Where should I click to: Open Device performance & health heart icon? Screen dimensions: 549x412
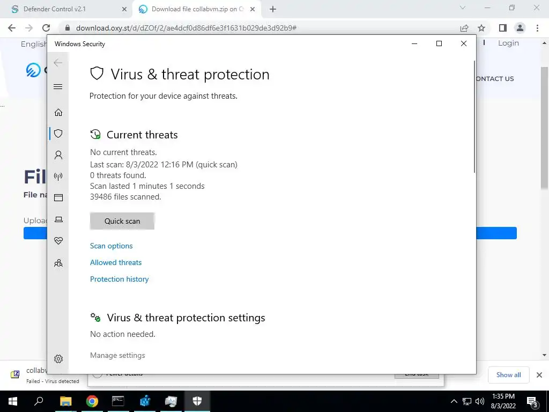pos(58,241)
